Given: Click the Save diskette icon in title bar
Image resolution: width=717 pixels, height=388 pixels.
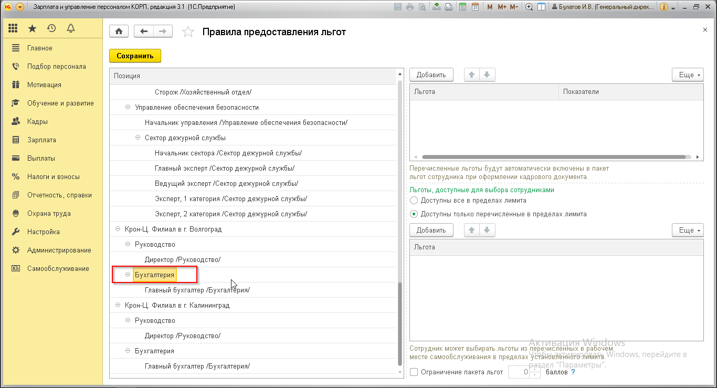Looking at the screenshot, I should (x=397, y=7).
